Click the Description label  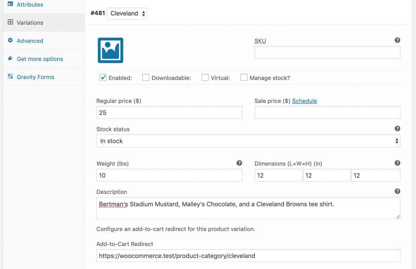pos(112,192)
